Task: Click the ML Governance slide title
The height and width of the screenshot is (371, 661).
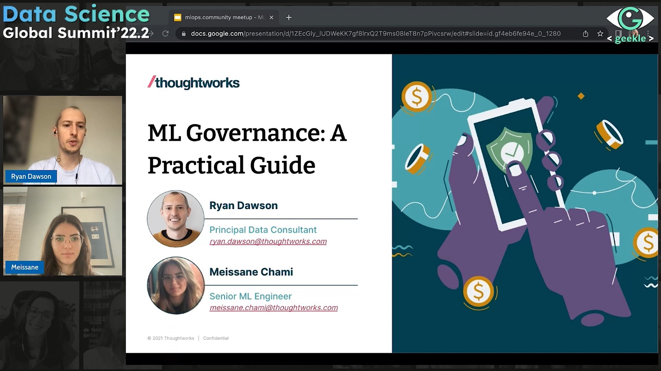Action: pyautogui.click(x=247, y=149)
